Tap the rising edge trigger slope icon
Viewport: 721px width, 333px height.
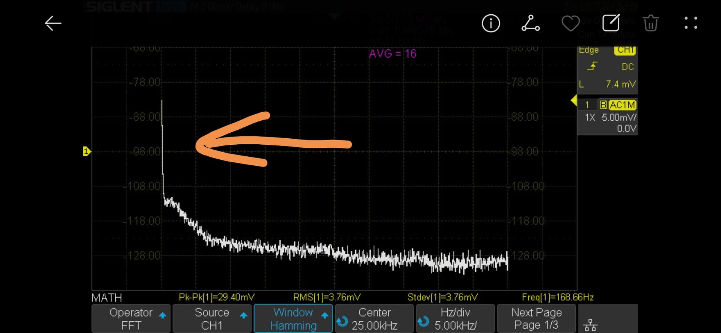tap(593, 67)
